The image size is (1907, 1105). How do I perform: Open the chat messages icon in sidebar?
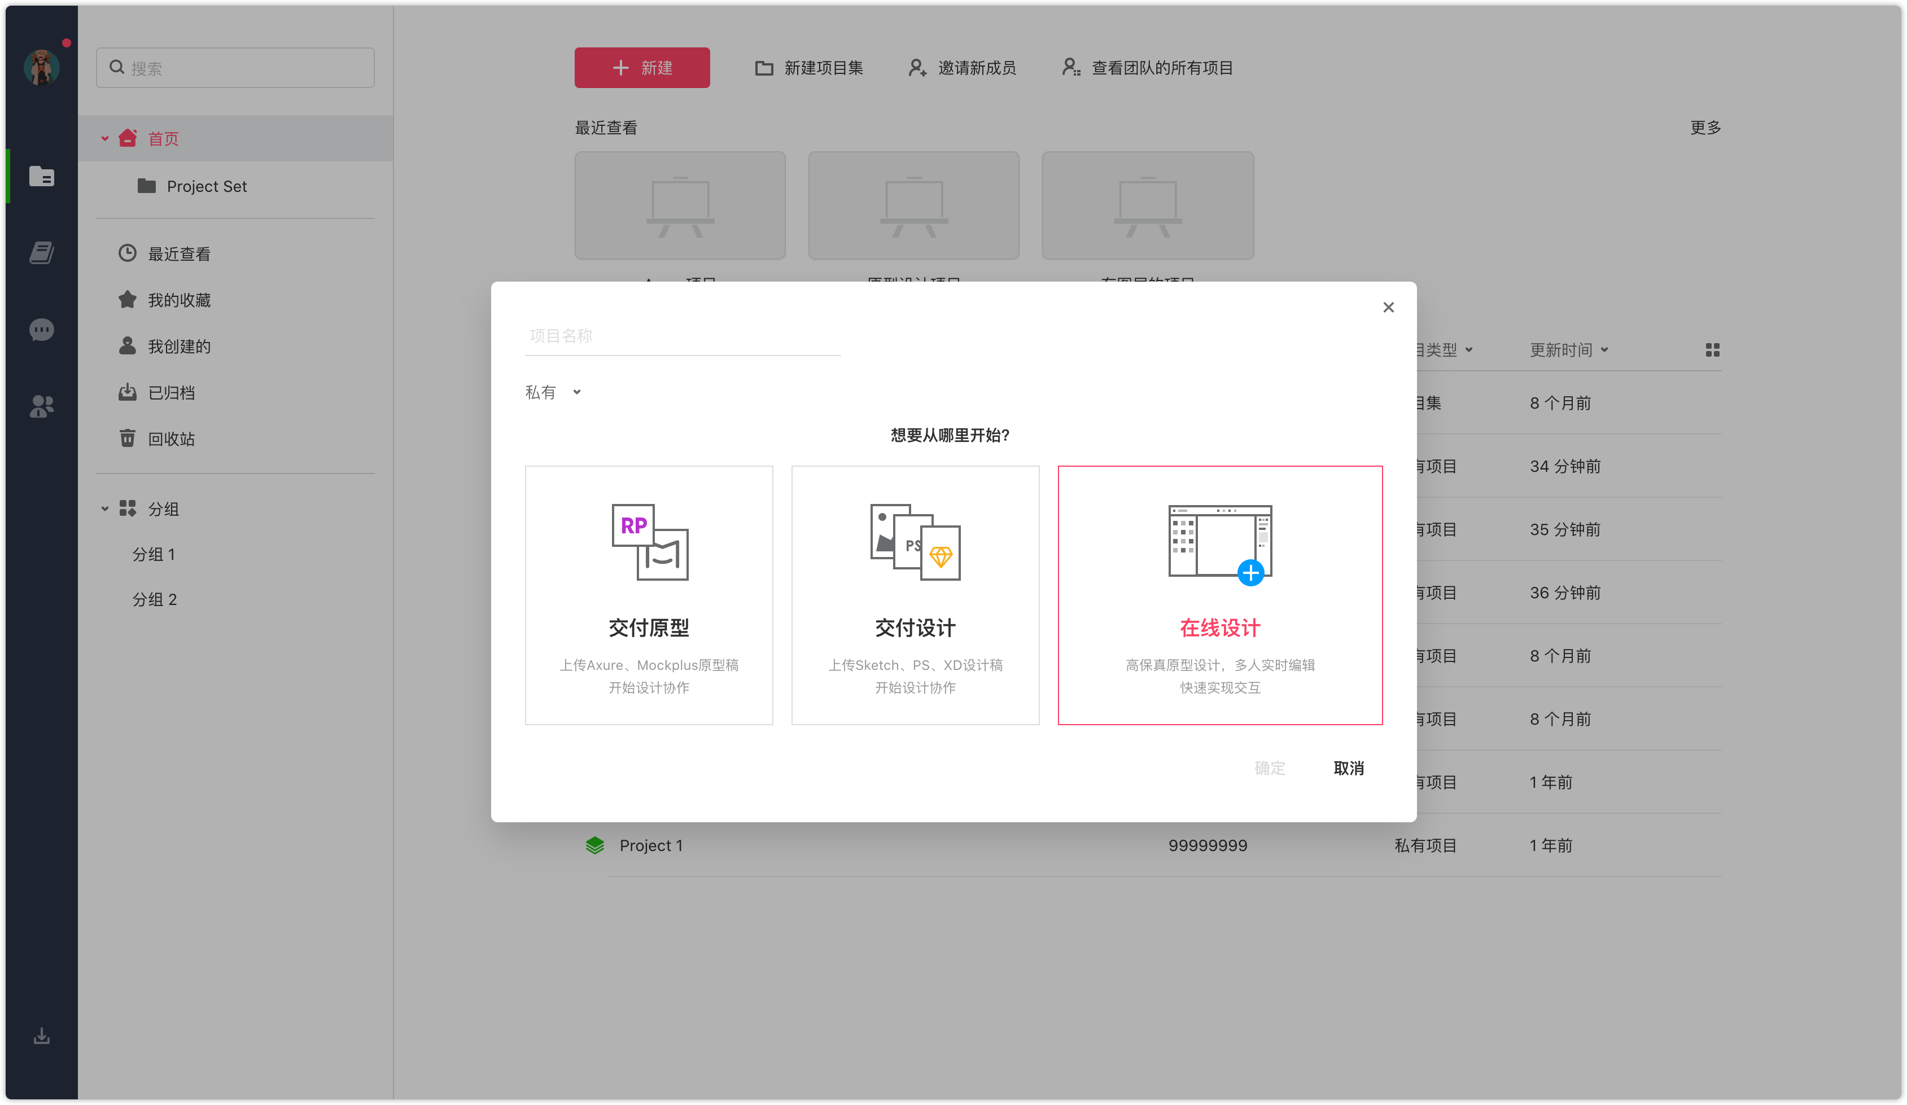click(x=42, y=330)
